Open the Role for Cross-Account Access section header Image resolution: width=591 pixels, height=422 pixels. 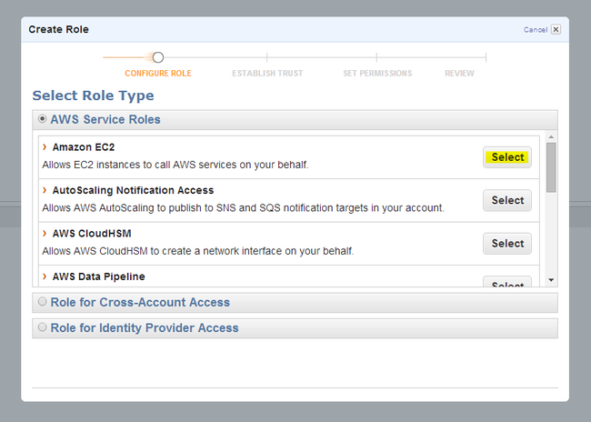click(x=140, y=302)
